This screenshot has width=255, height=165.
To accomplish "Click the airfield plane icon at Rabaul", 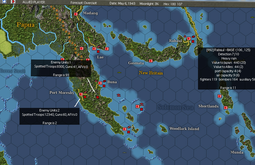I will click(x=193, y=37).
